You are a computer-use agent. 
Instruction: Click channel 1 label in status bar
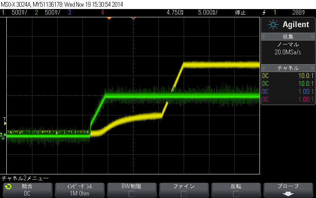point(3,13)
